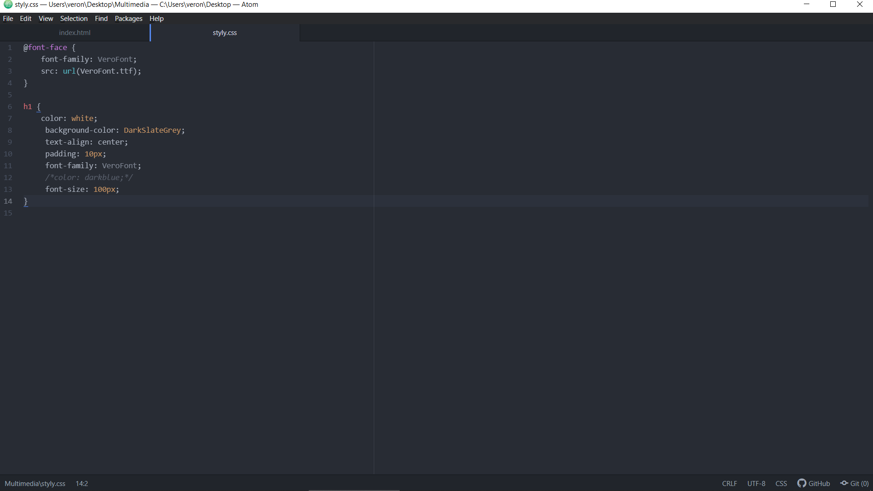Open the Edit menu
This screenshot has width=873, height=491.
tap(25, 19)
